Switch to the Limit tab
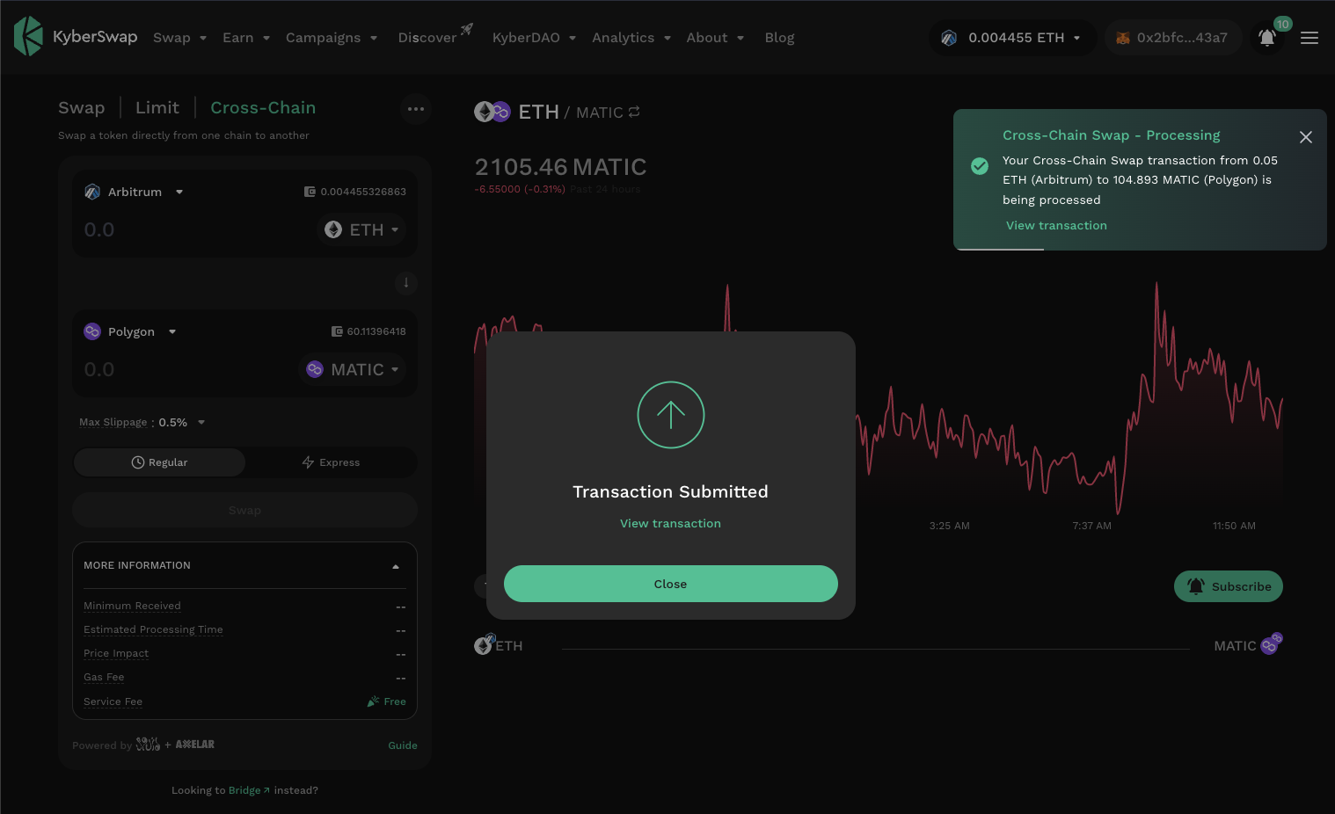The height and width of the screenshot is (814, 1335). tap(157, 108)
